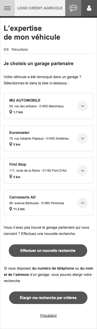Click LOGO CRÉDIT AGRICOLE header logo
Image resolution: width=97 pixels, height=329 pixels.
[x=40, y=8]
